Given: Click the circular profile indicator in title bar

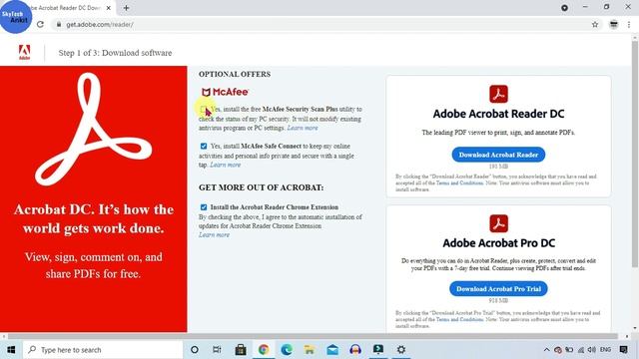Looking at the screenshot, I should coord(564,8).
